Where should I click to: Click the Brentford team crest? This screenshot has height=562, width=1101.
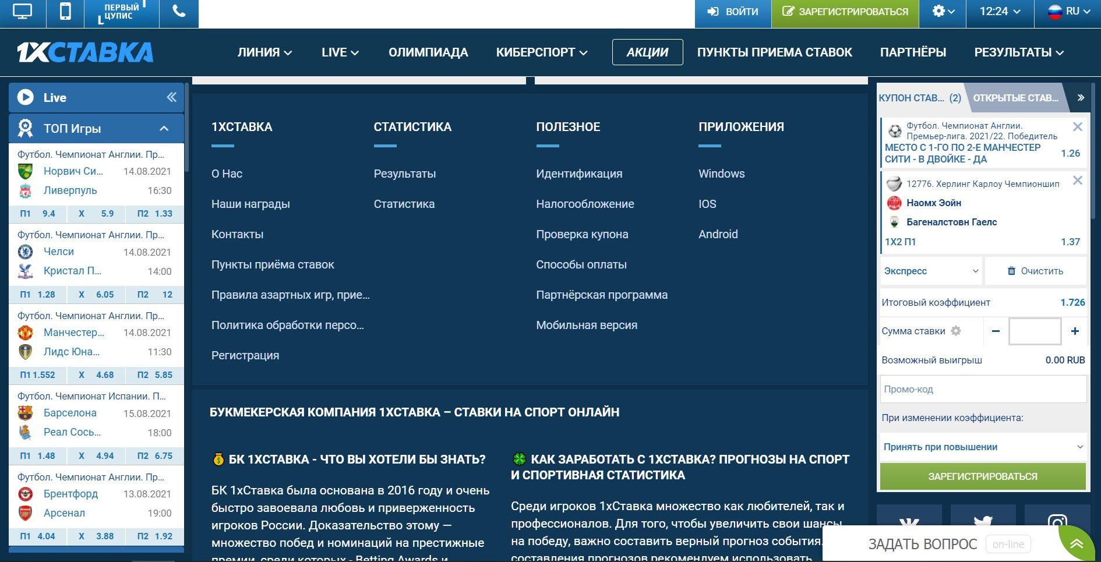(25, 494)
